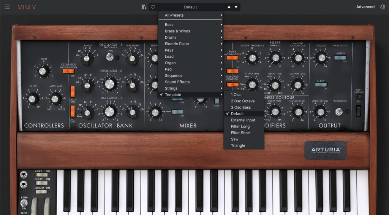The image size is (389, 215).
Task: Toggle the Osc. 3 Ctrl orange switch
Action: pyautogui.click(x=73, y=111)
